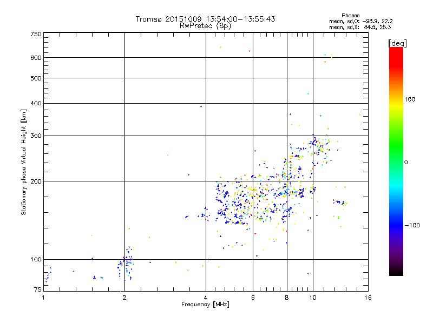Click x-axis tick label '16'
Image resolution: width=433 pixels, height=324 pixels.
click(x=368, y=298)
